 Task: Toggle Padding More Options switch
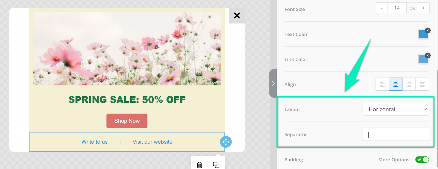(x=422, y=160)
